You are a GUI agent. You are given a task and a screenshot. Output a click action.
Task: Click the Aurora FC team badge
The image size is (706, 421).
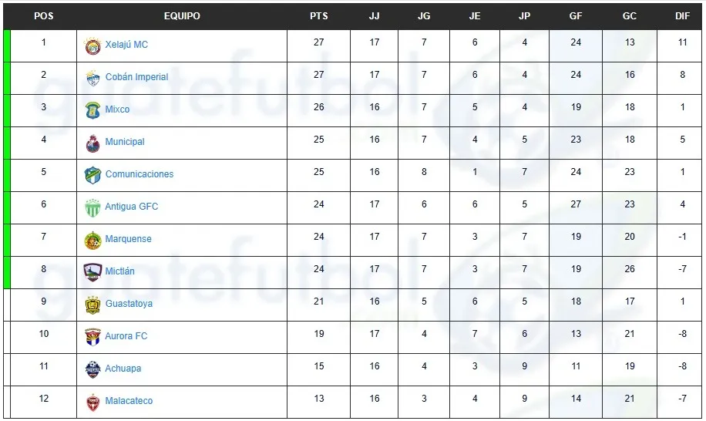tap(92, 337)
